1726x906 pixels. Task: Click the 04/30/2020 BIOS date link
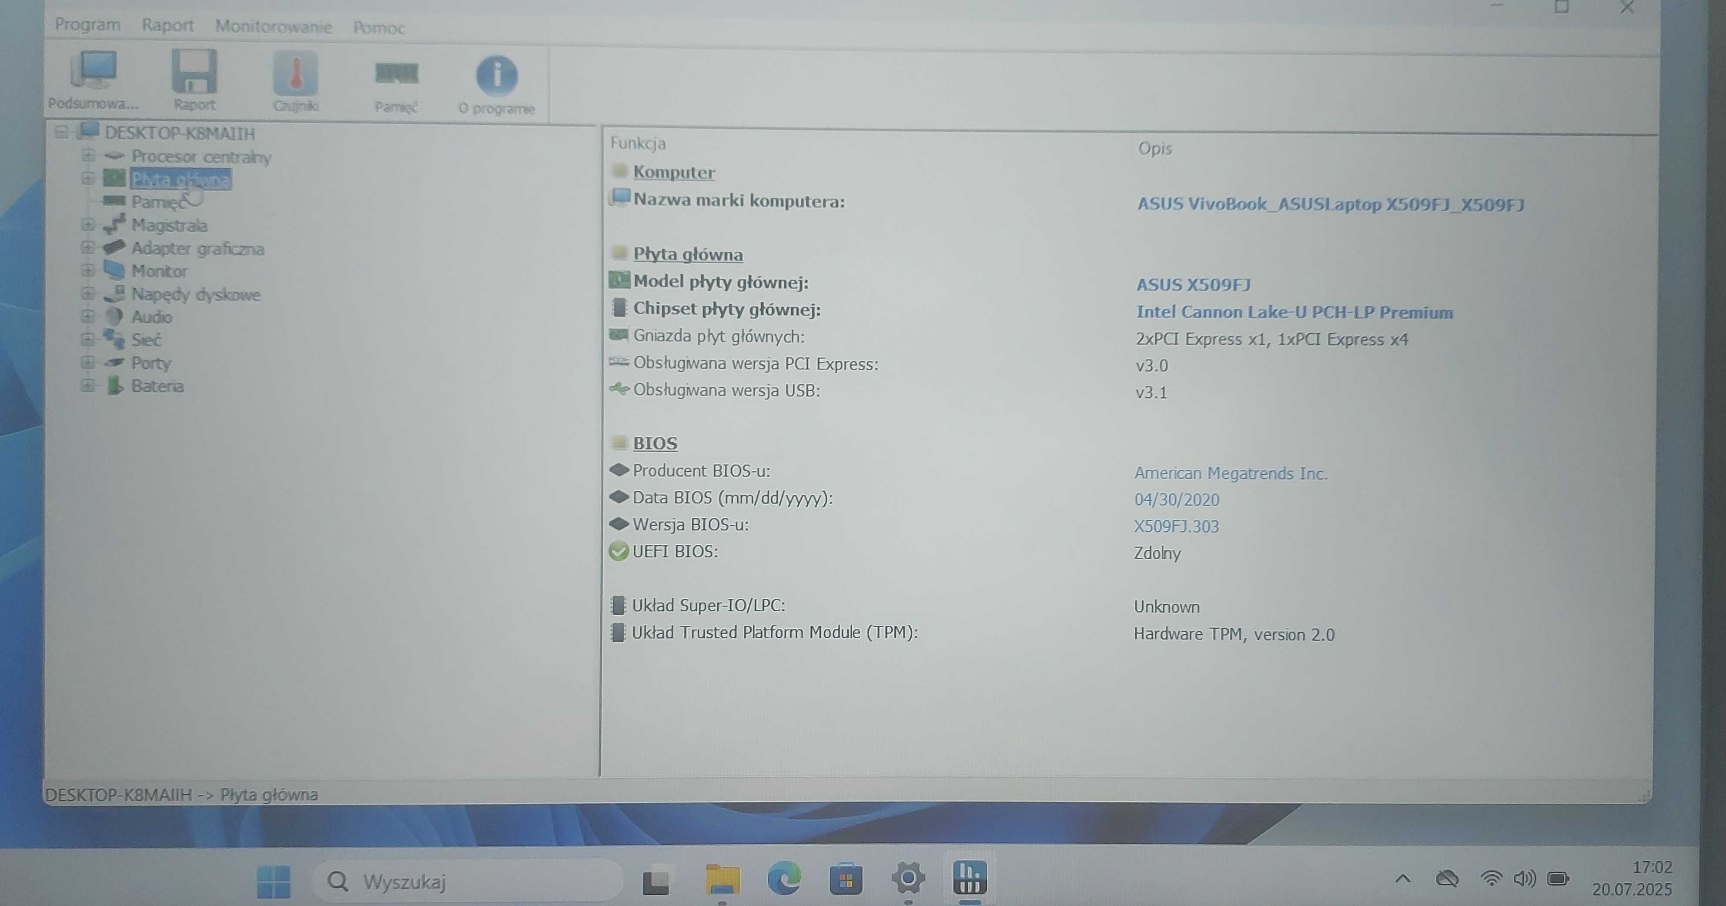pyautogui.click(x=1177, y=500)
